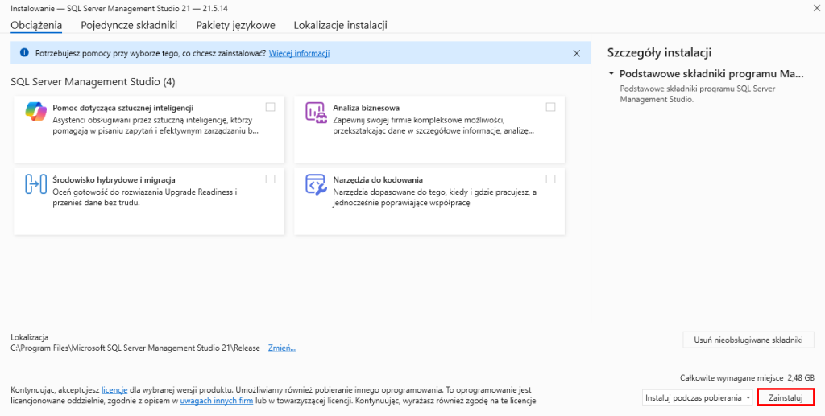This screenshot has height=416, width=825.
Task: Click the AI assistance Copilot icon
Action: click(36, 113)
